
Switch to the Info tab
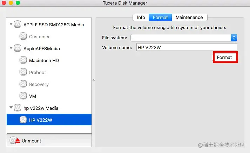coord(141,18)
